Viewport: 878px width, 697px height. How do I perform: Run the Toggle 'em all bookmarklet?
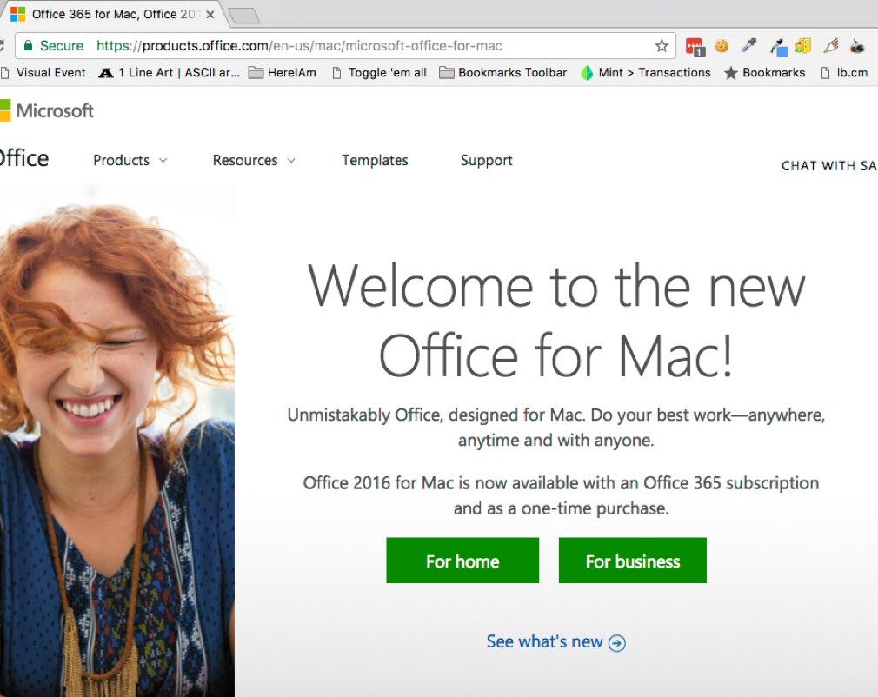point(380,73)
